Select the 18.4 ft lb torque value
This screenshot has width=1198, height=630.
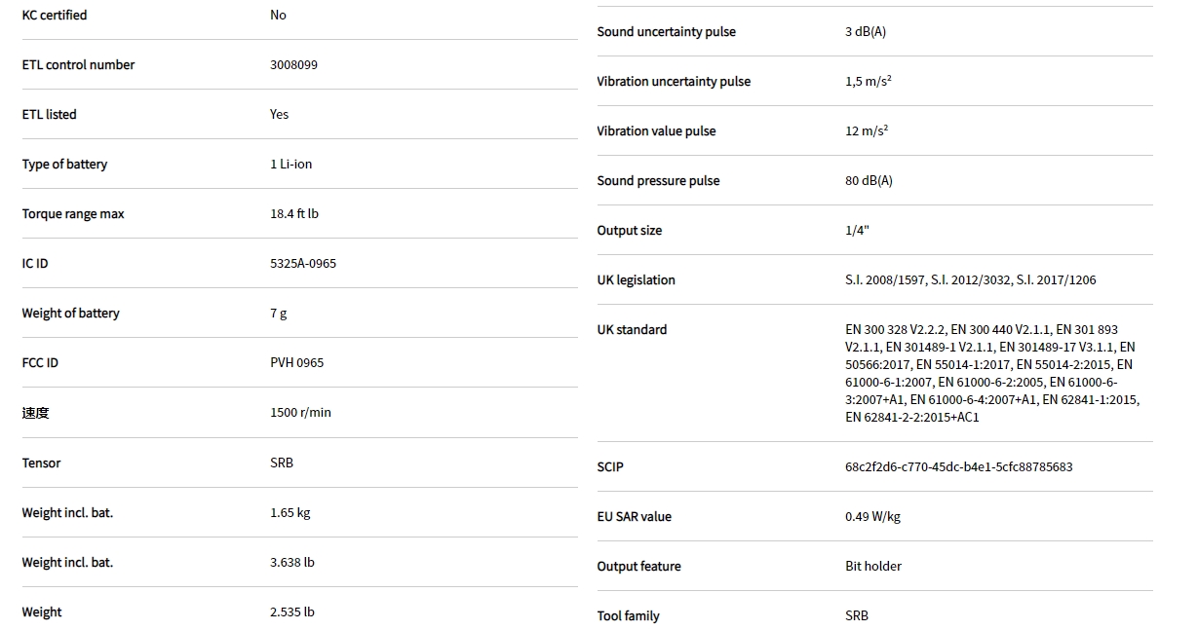coord(294,214)
